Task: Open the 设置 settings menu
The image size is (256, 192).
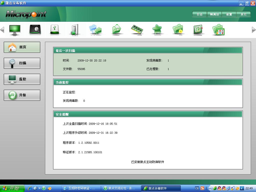Action: click(229, 14)
